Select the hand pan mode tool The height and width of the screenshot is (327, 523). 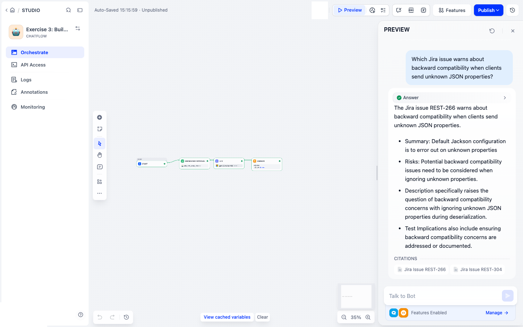100,155
